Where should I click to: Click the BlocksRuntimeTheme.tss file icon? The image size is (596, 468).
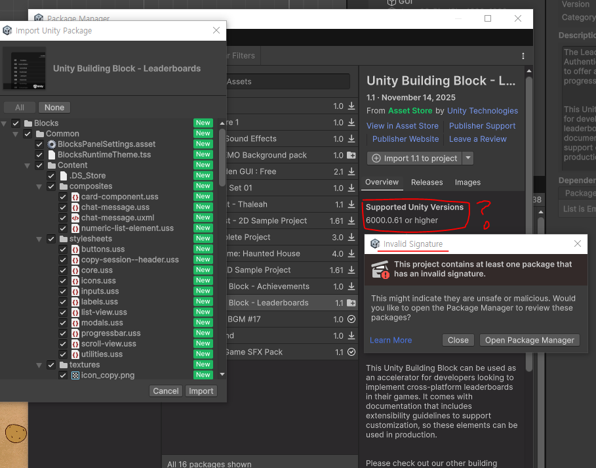pos(52,155)
